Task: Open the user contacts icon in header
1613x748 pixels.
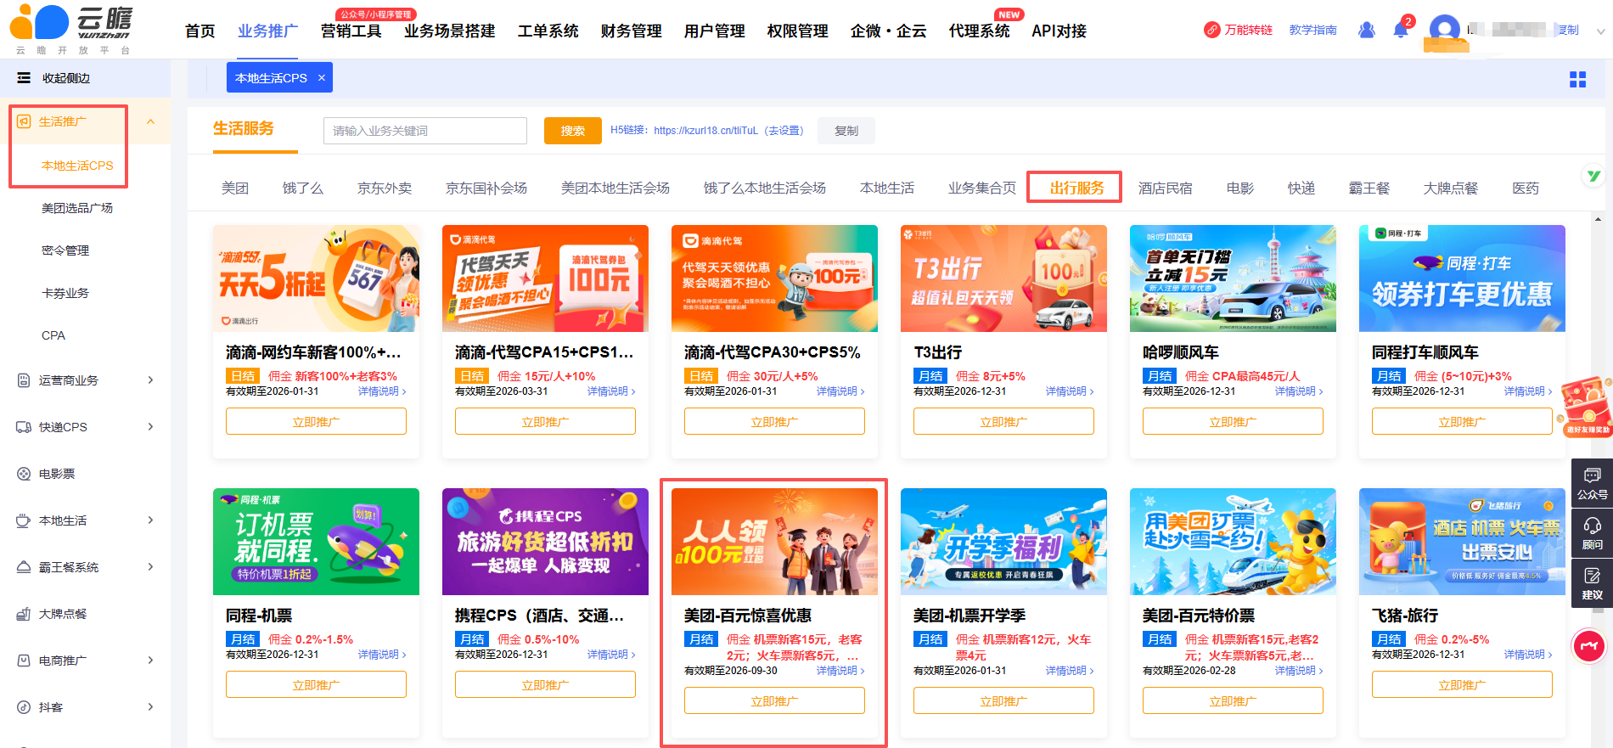Action: (x=1366, y=31)
